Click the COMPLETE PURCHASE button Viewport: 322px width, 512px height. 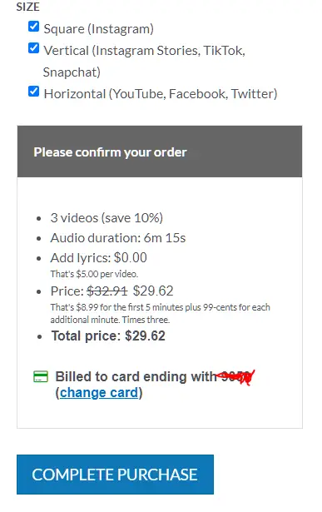115,475
